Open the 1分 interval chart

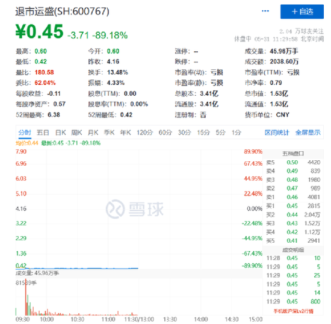pos(237,132)
